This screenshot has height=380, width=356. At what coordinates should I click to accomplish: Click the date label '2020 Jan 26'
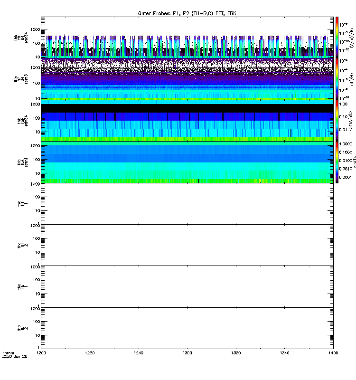tap(15, 357)
